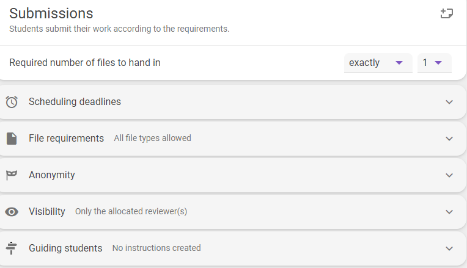Expand Scheduling deadlines with its chevron
This screenshot has width=467, height=268.
(x=449, y=102)
